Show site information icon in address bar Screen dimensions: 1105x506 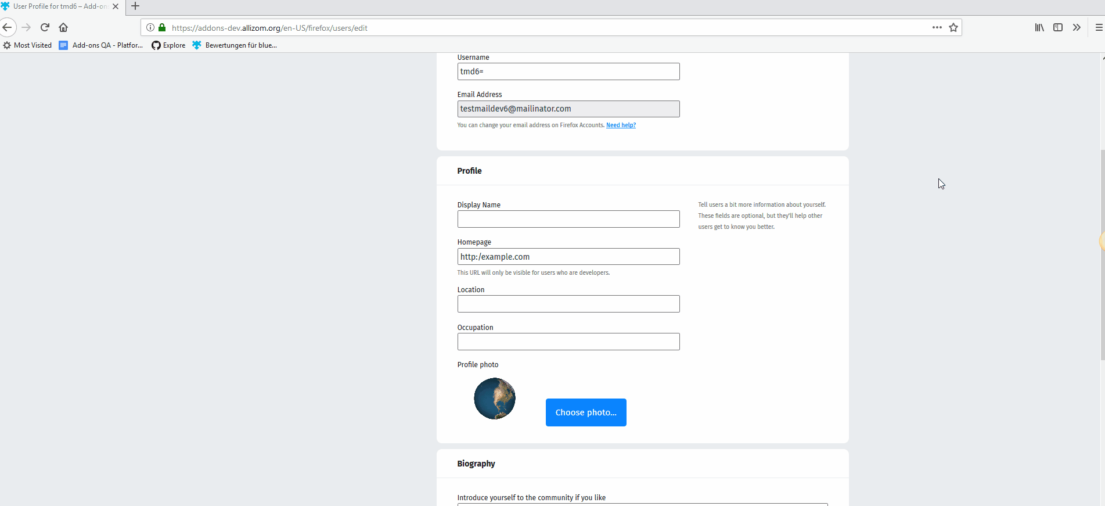coord(150,27)
